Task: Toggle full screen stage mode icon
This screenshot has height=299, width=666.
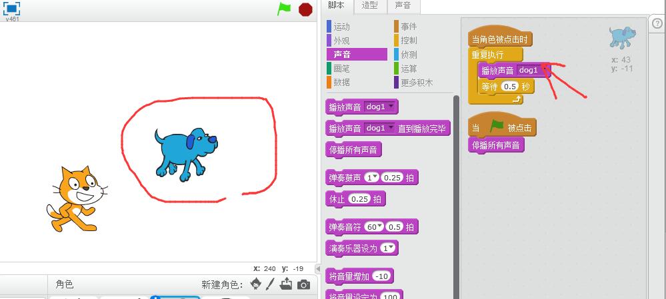Action: (x=12, y=8)
